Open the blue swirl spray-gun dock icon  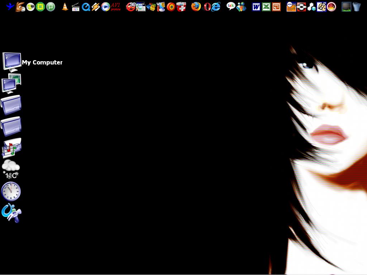(x=11, y=213)
